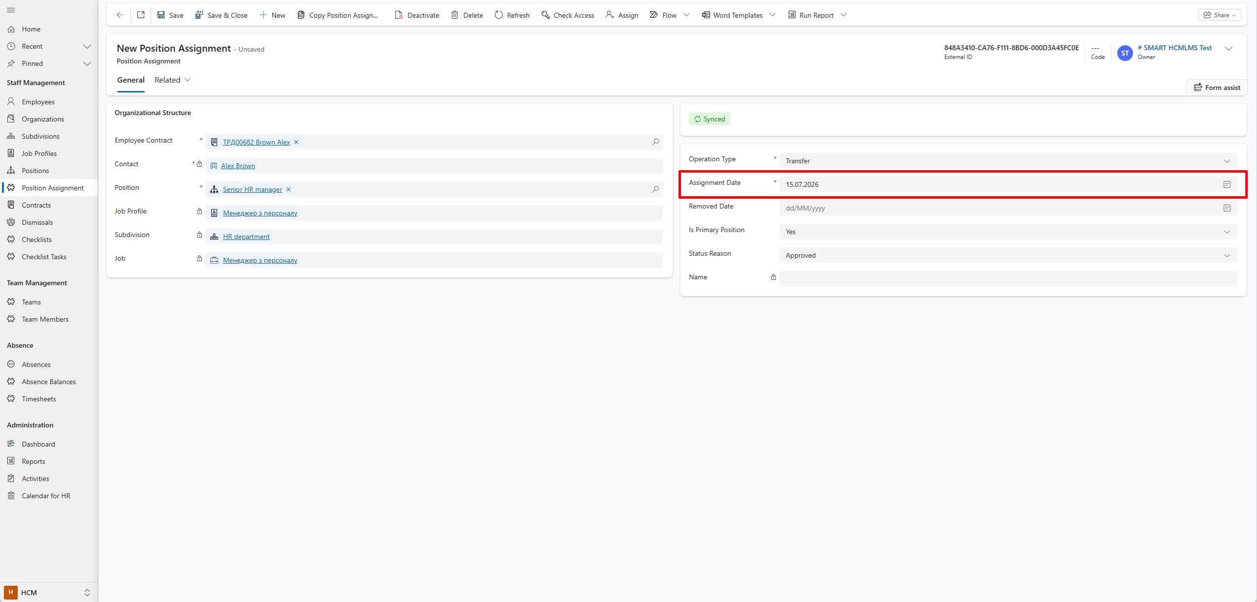This screenshot has height=602, width=1257.
Task: Click the back arrow icon
Action: point(120,15)
